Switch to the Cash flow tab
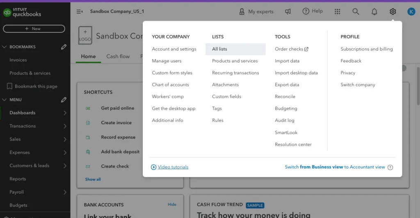This screenshot has height=218, width=420. 118,57
